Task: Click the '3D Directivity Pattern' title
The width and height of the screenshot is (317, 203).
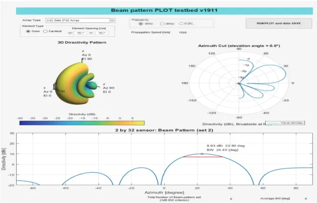Action: point(82,42)
